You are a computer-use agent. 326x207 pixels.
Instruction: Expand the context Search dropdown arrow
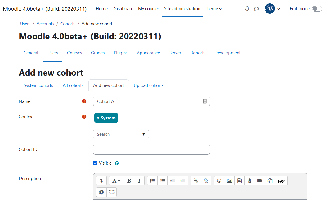click(143, 134)
